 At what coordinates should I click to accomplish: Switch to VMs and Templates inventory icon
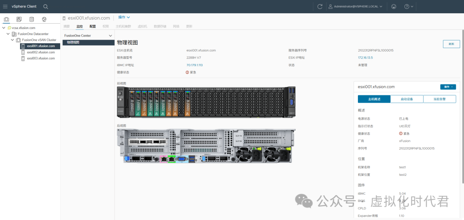pyautogui.click(x=19, y=19)
